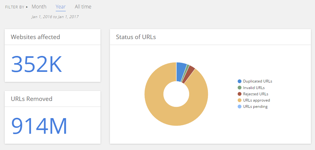Click the URLs Removed card heading
The width and height of the screenshot is (315, 150).
click(x=32, y=99)
